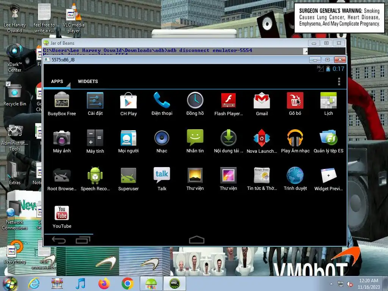Open taskbar date and time 12:20 AM
Image resolution: width=388 pixels, height=291 pixels.
point(369,284)
